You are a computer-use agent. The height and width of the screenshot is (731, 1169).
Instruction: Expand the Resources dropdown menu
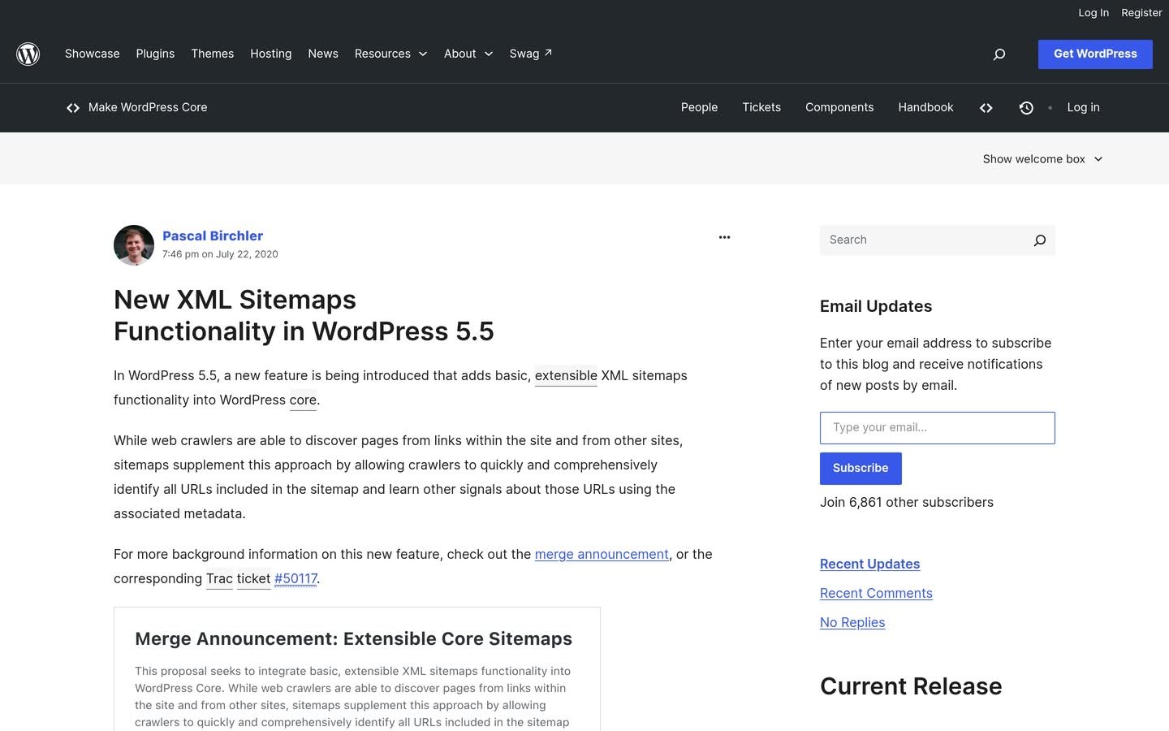click(x=390, y=54)
